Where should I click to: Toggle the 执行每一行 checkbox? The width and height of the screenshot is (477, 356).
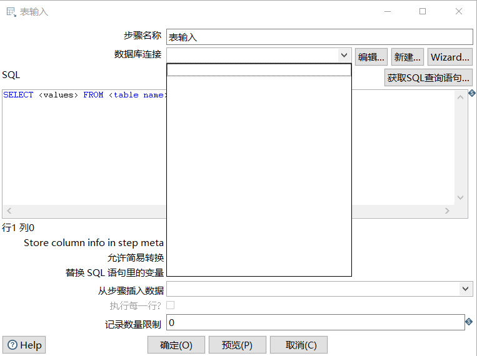170,305
